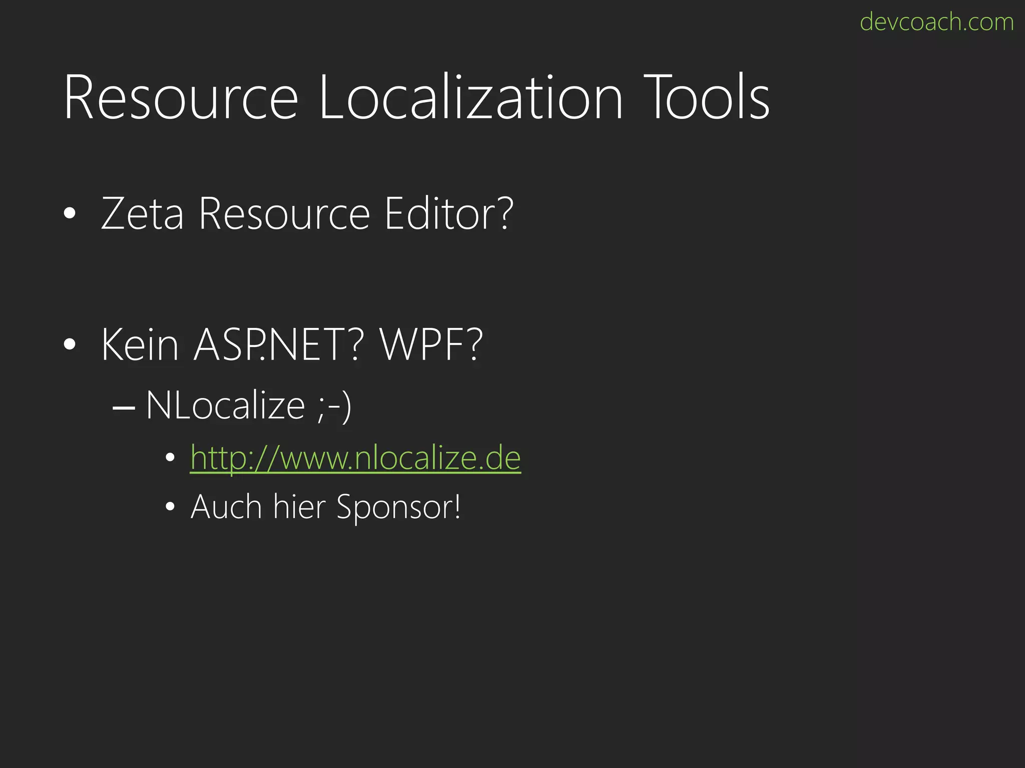This screenshot has height=768, width=1025.
Task: Open the http://www.nlocalize.de hyperlink
Action: click(x=355, y=457)
